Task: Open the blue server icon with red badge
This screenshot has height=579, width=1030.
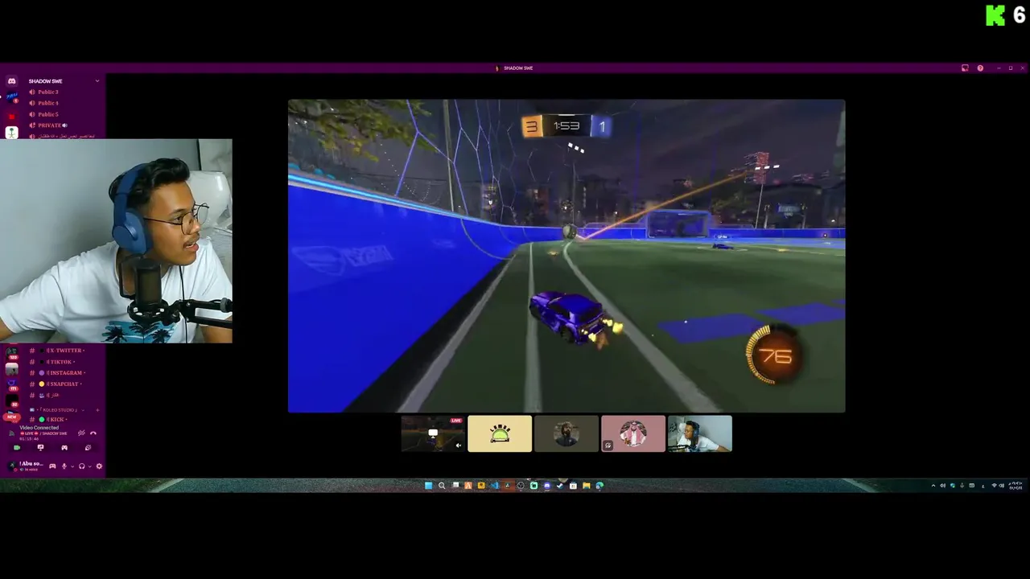Action: pyautogui.click(x=11, y=97)
